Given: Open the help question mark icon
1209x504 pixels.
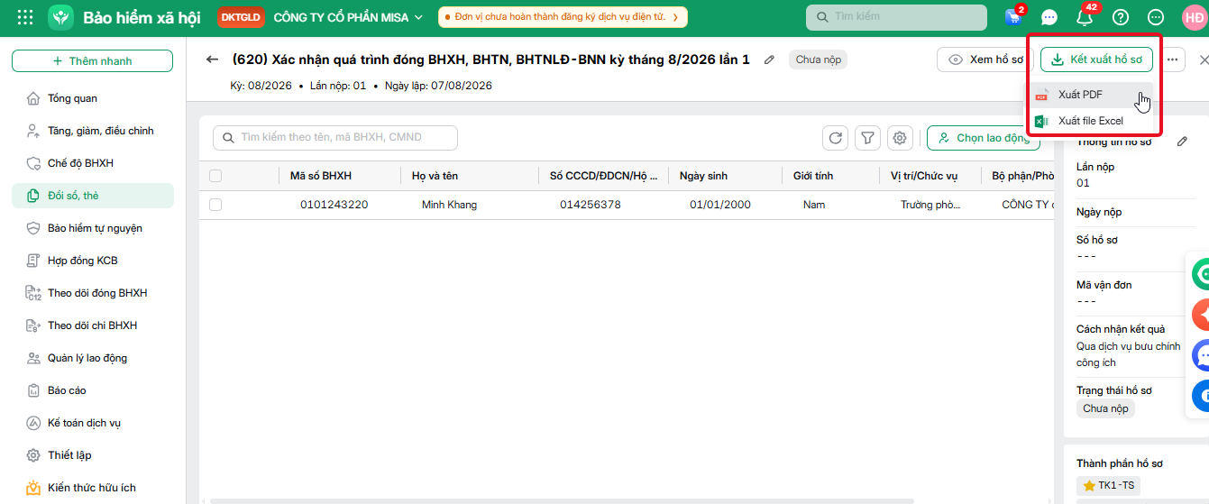Looking at the screenshot, I should coord(1121,17).
